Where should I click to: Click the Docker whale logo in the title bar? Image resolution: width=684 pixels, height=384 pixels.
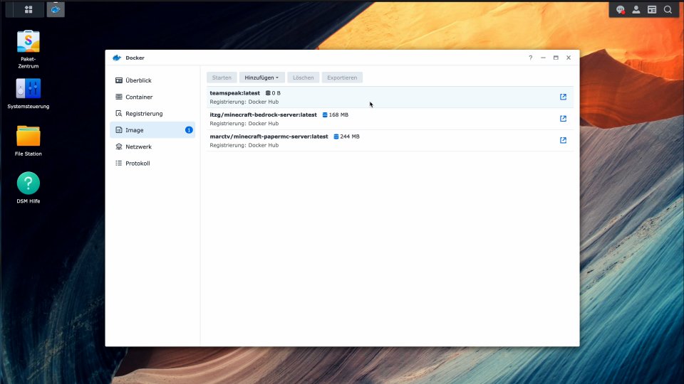(x=116, y=58)
